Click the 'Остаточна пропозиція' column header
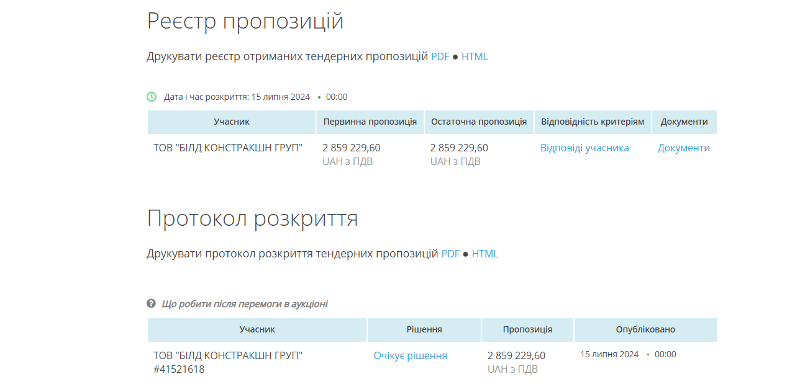Image resolution: width=805 pixels, height=392 pixels. pyautogui.click(x=479, y=122)
